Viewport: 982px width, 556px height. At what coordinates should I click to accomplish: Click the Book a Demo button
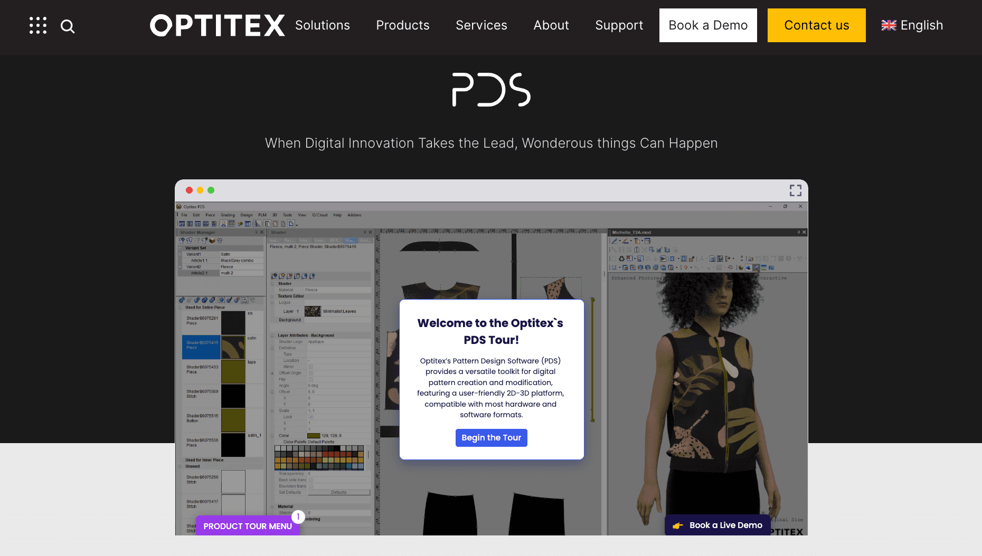[708, 25]
